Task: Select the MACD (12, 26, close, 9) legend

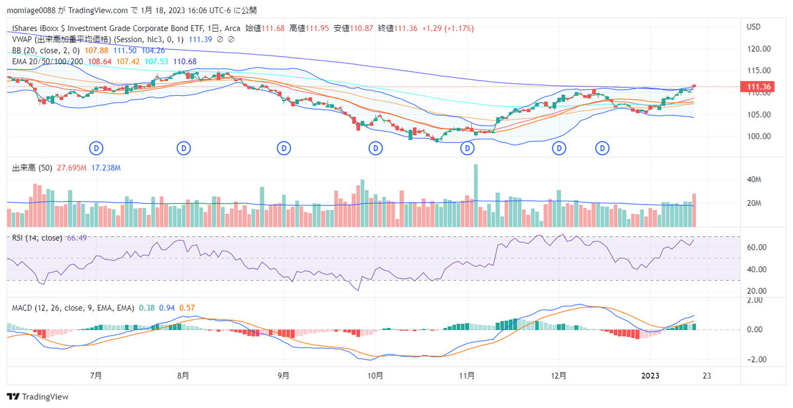Action: [73, 308]
